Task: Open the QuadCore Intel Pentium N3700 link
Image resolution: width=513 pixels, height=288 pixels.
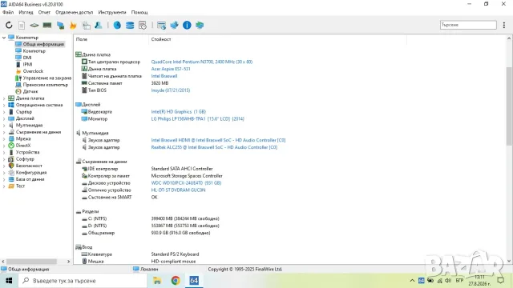Action: coord(201,62)
